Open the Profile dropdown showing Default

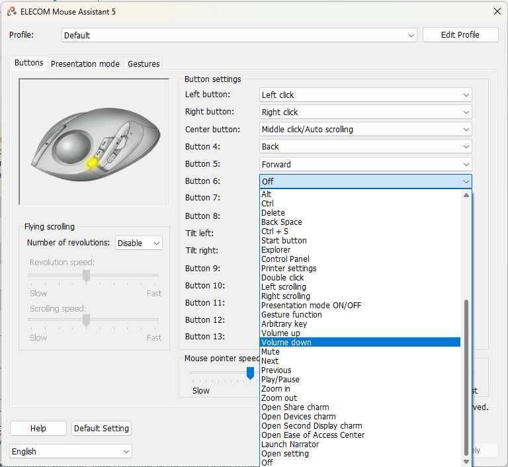point(239,35)
